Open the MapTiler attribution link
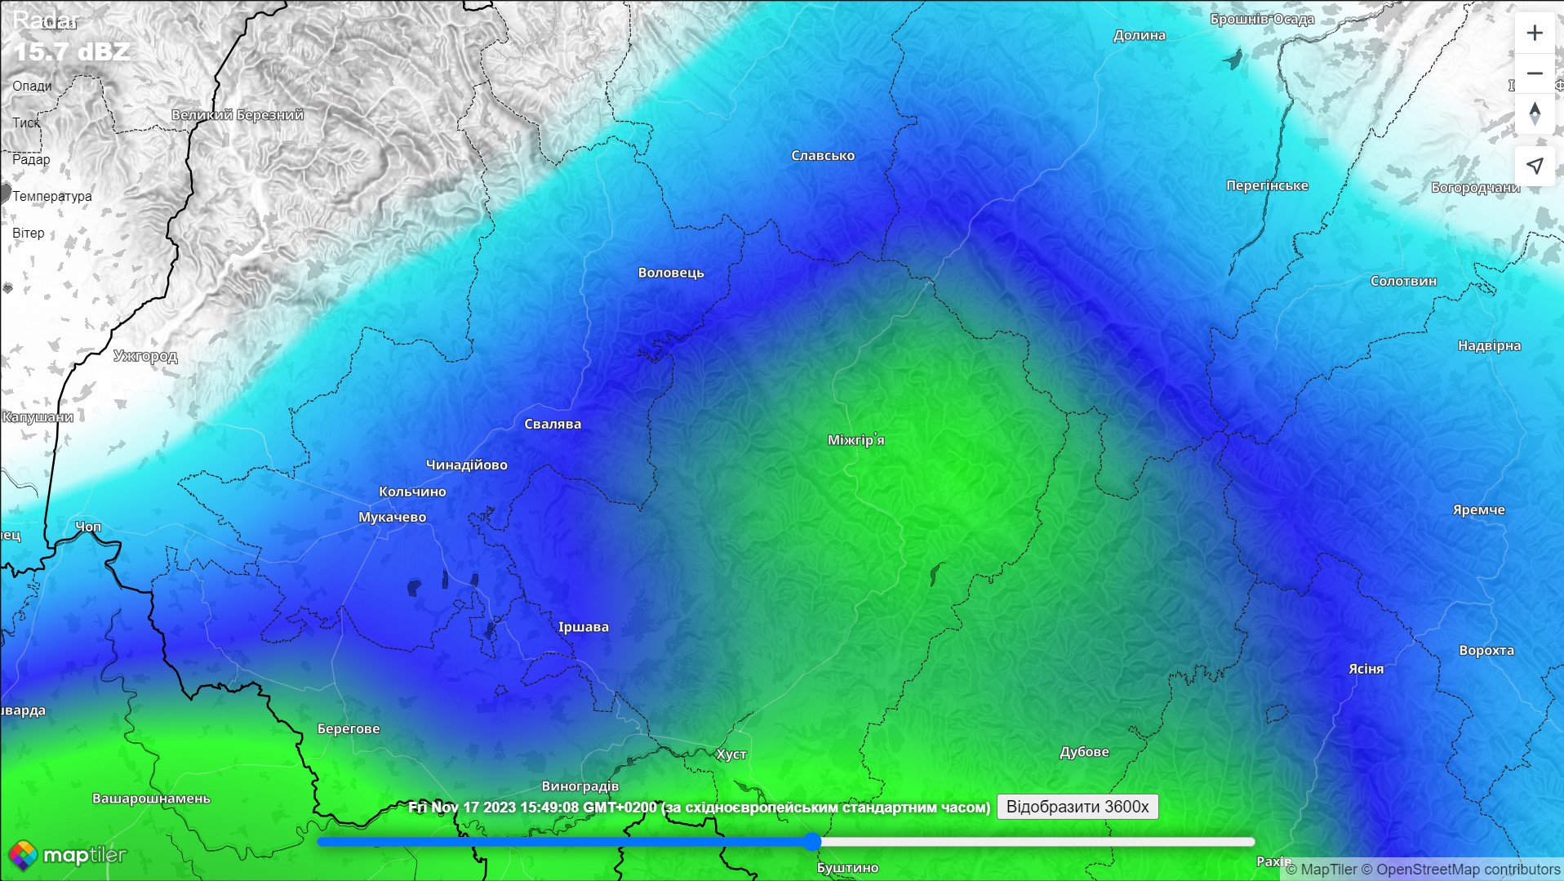The width and height of the screenshot is (1564, 881). point(1322,870)
